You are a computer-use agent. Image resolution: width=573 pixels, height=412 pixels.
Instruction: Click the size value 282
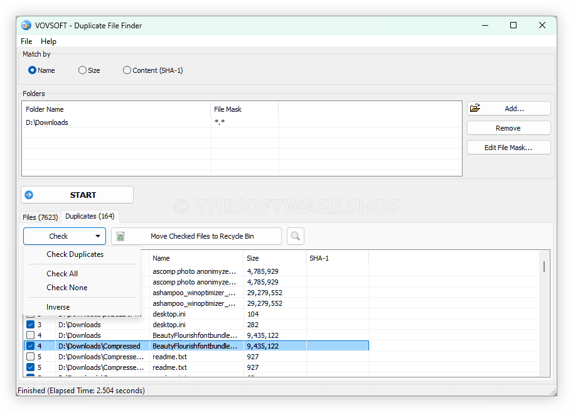[253, 325]
